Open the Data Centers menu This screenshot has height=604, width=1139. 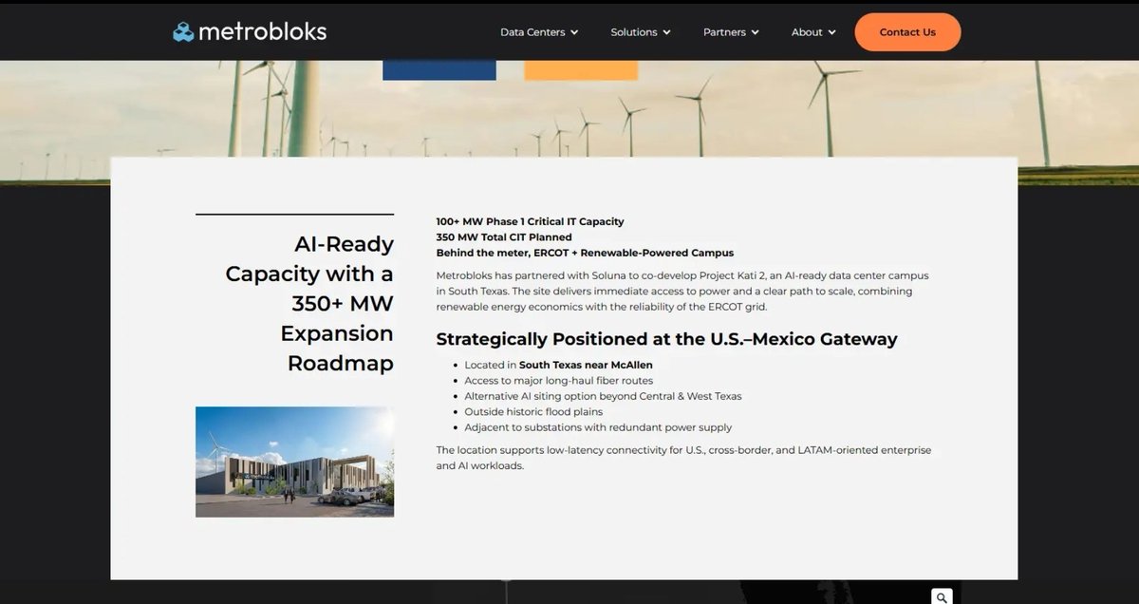tap(539, 32)
